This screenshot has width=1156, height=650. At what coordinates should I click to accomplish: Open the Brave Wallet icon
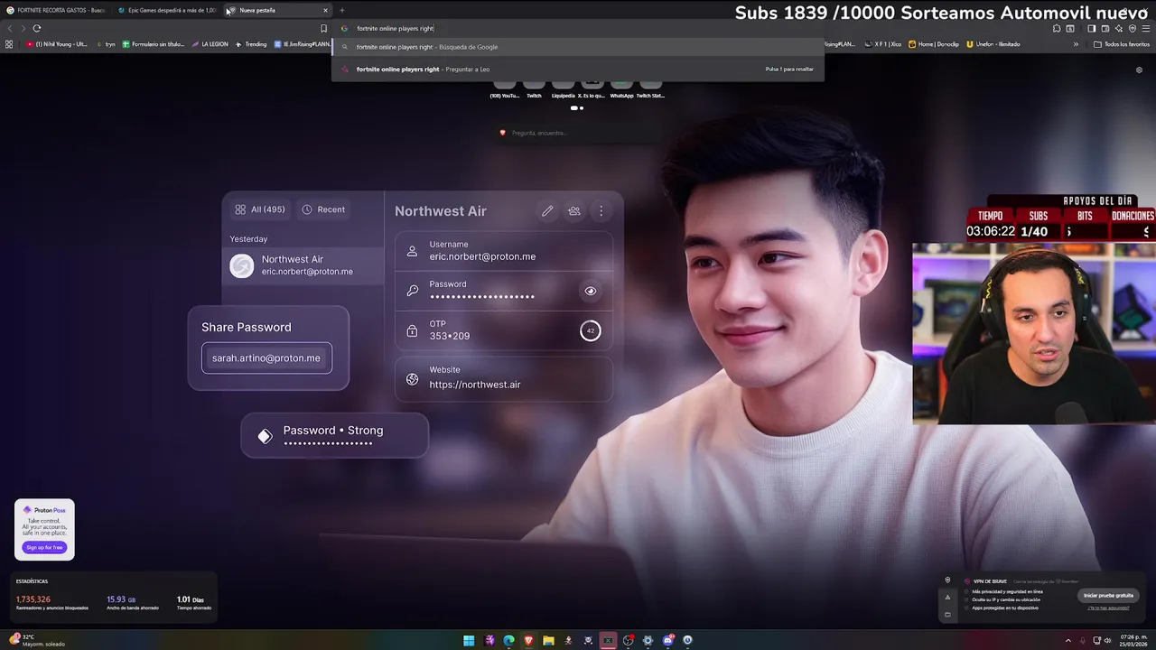pos(1105,28)
